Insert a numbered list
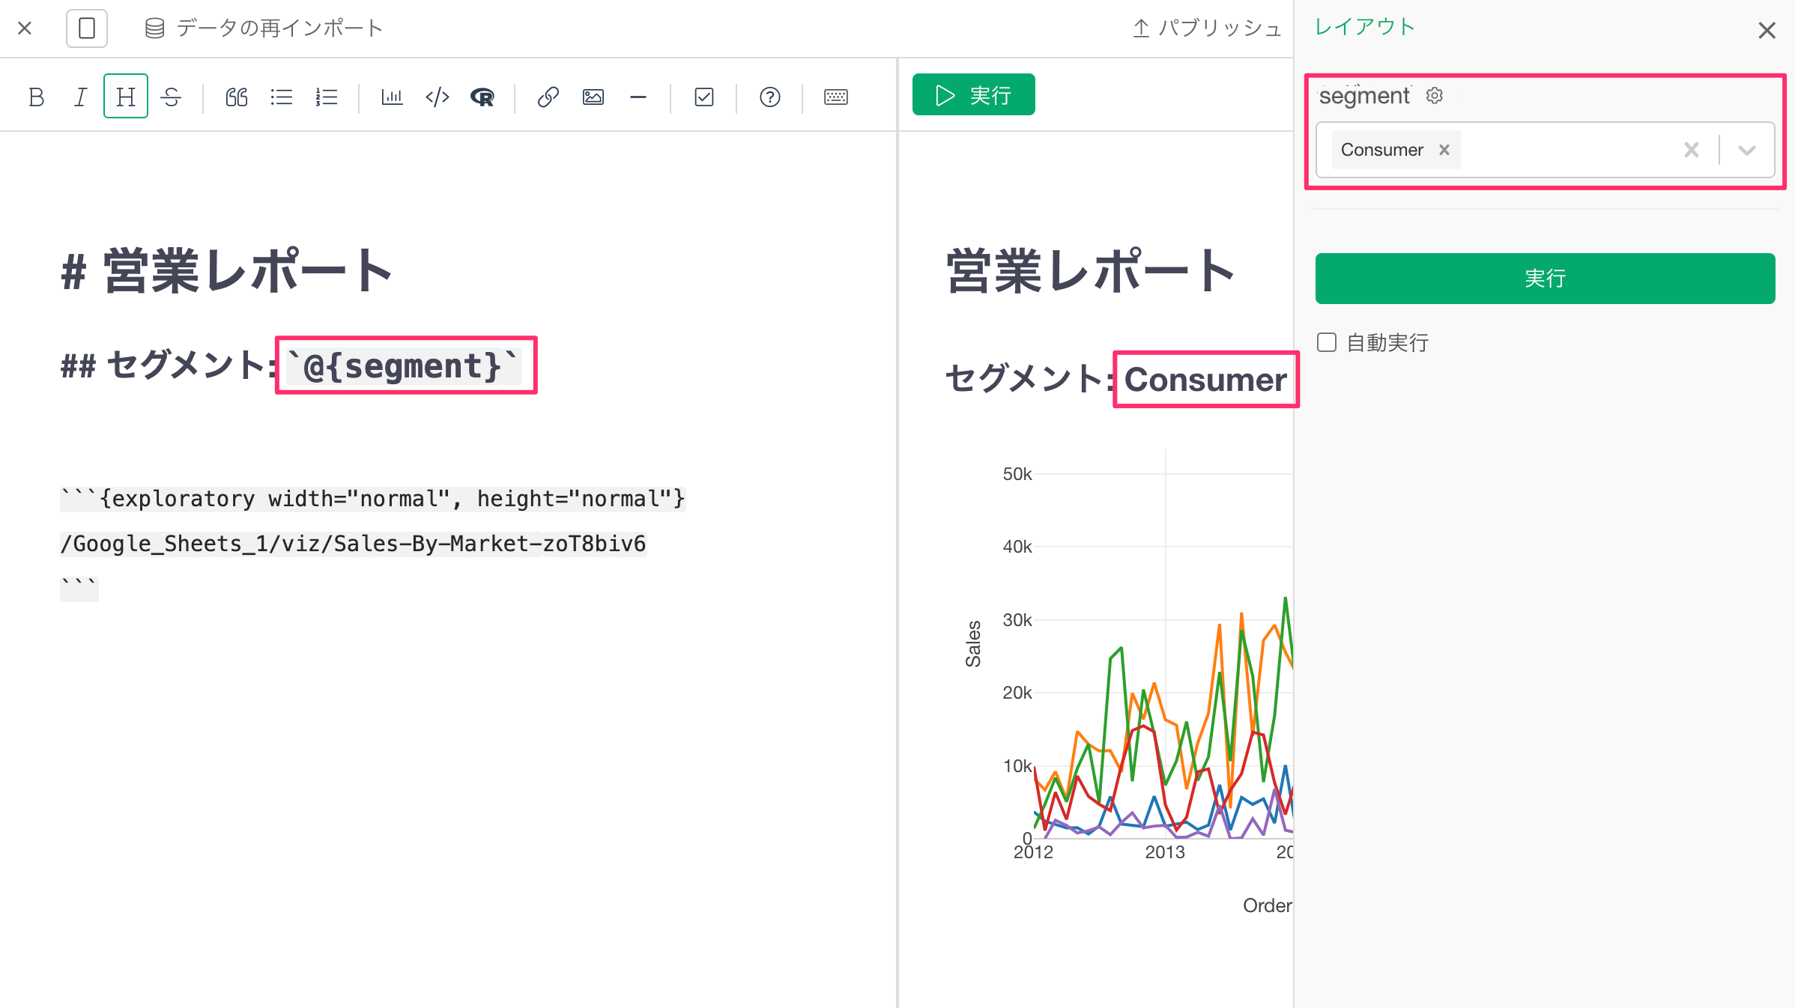 327,97
